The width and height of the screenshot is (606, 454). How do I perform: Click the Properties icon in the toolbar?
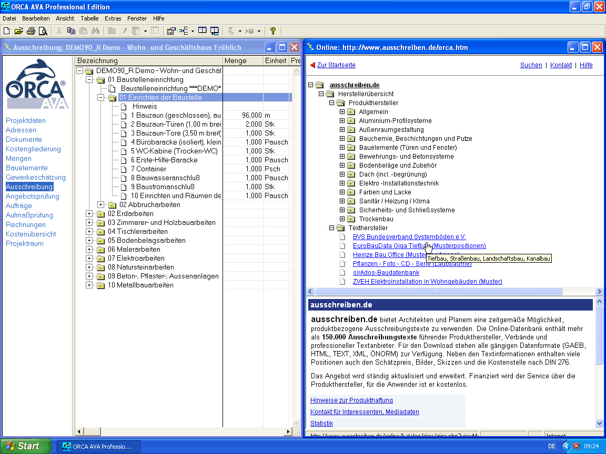click(x=171, y=31)
